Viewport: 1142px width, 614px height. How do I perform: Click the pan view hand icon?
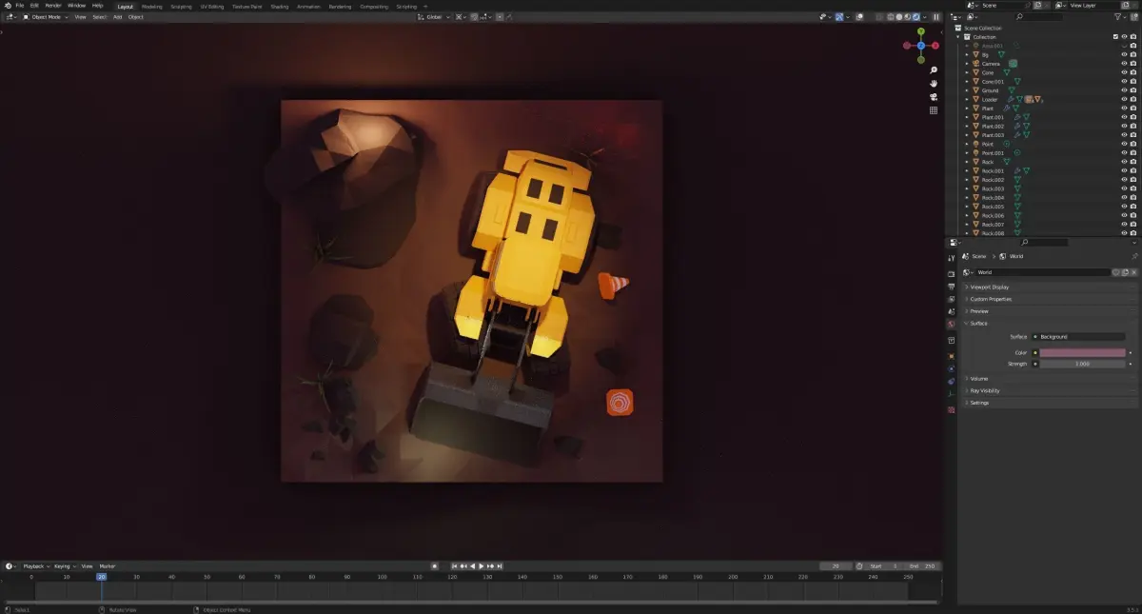934,84
